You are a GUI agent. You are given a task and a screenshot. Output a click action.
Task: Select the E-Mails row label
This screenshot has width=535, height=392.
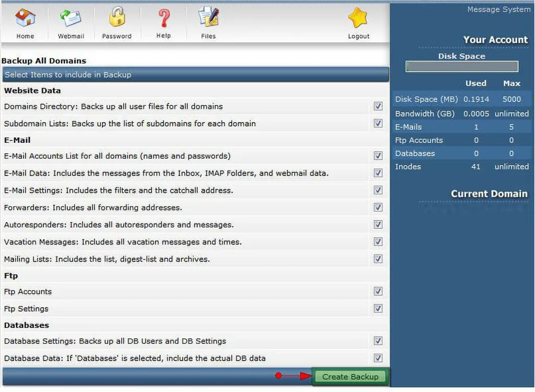[x=408, y=127]
